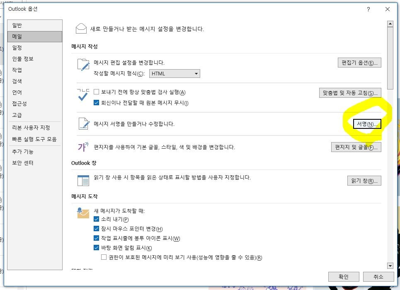Click the help question mark icon
The image size is (400, 290).
[x=368, y=9]
